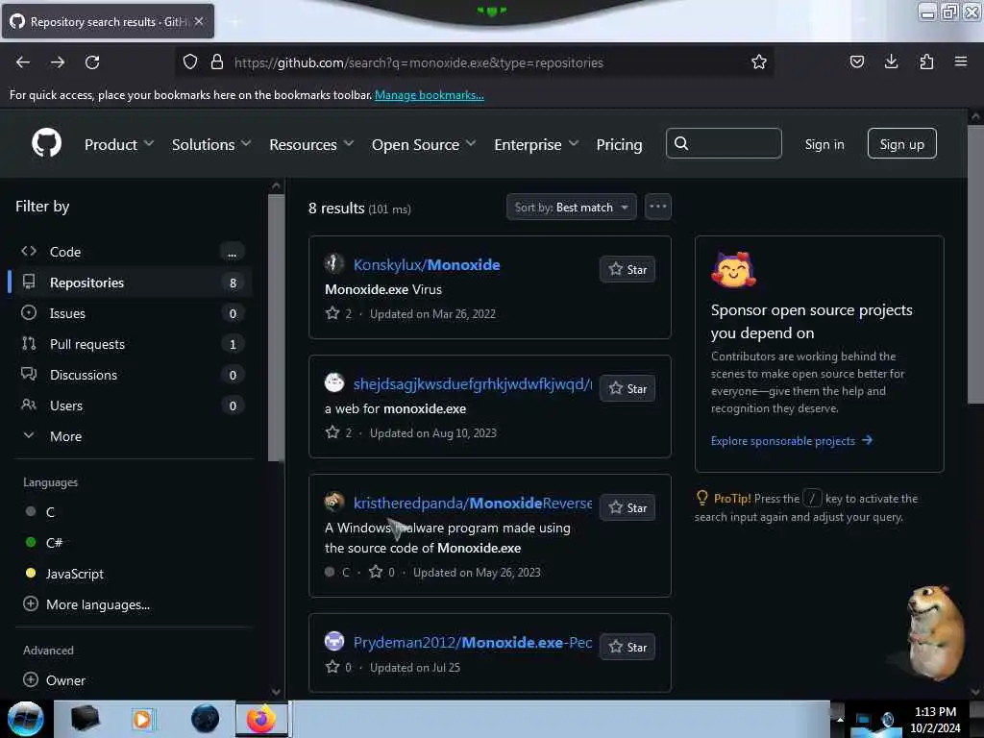Open the Pricing page

coord(620,145)
